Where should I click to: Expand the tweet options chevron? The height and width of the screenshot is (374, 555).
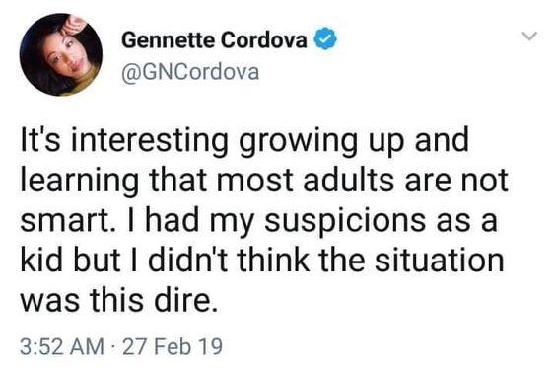(530, 36)
